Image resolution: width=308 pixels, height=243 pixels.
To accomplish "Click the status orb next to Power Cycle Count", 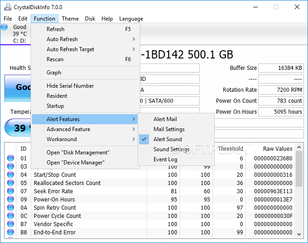I will [11, 216].
